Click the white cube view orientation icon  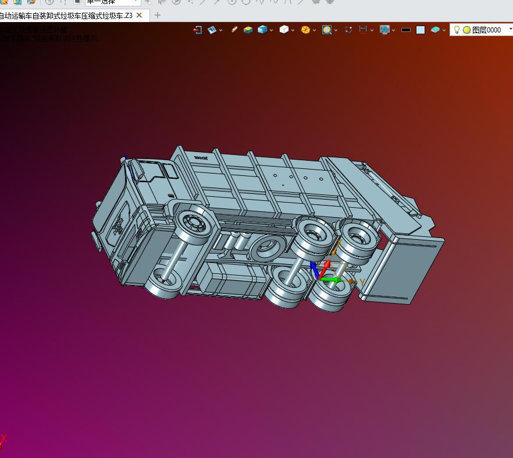(284, 30)
